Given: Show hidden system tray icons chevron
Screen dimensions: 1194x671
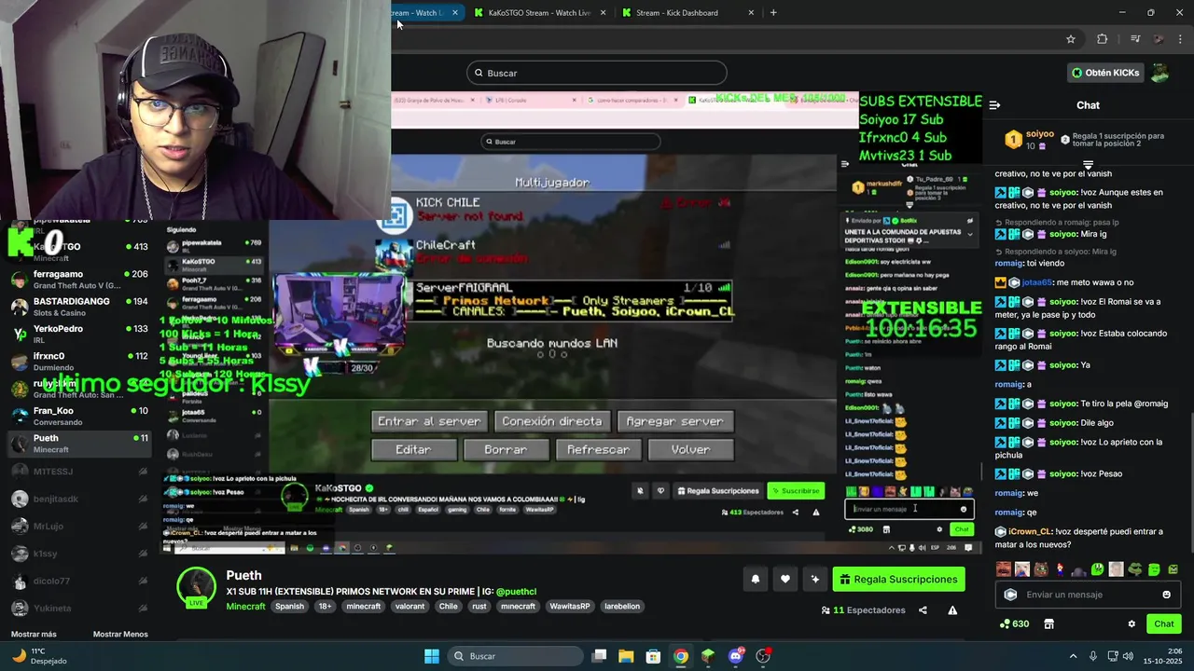Looking at the screenshot, I should [1073, 656].
